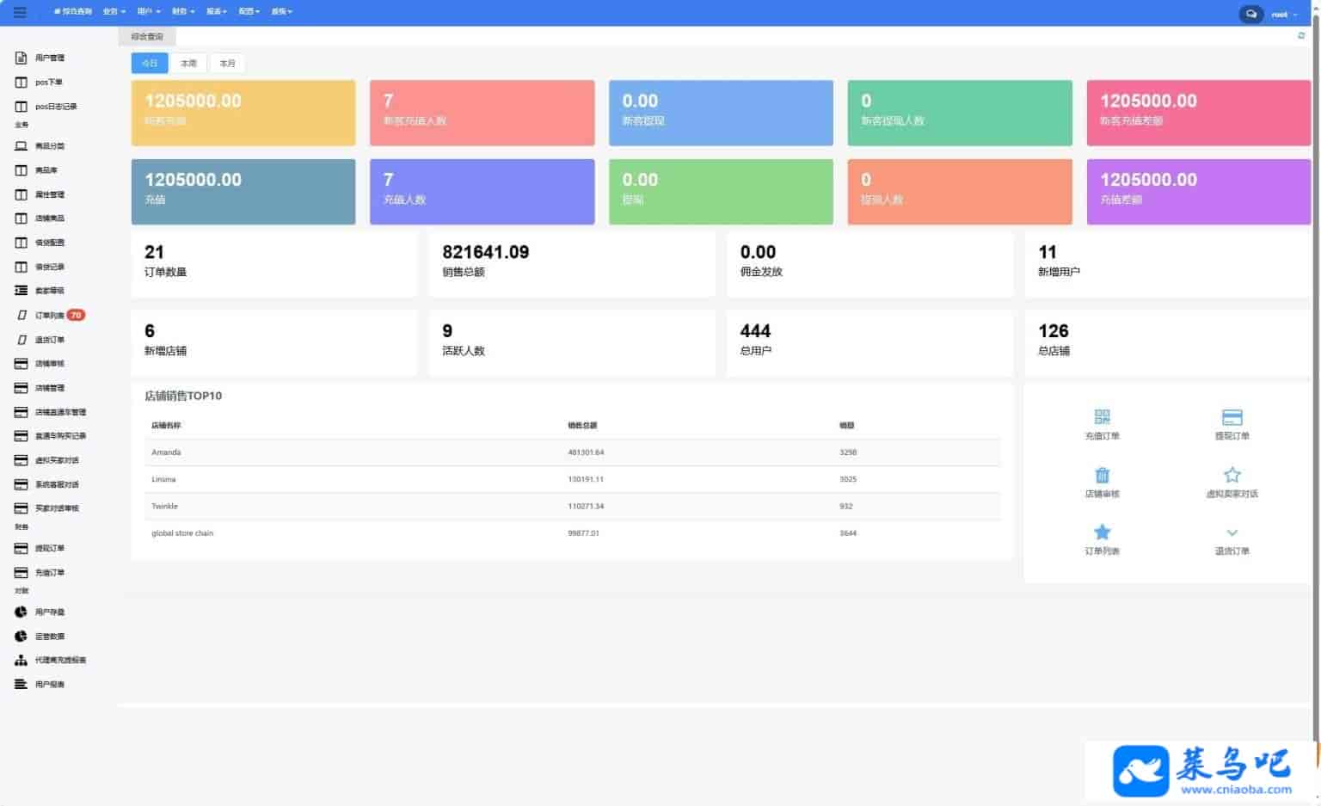Open 虚拟买家对话 in the sidebar
The image size is (1321, 806).
[x=57, y=460]
